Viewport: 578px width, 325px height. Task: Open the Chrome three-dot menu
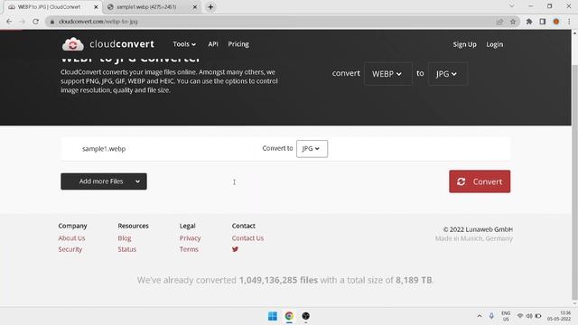pyautogui.click(x=569, y=22)
